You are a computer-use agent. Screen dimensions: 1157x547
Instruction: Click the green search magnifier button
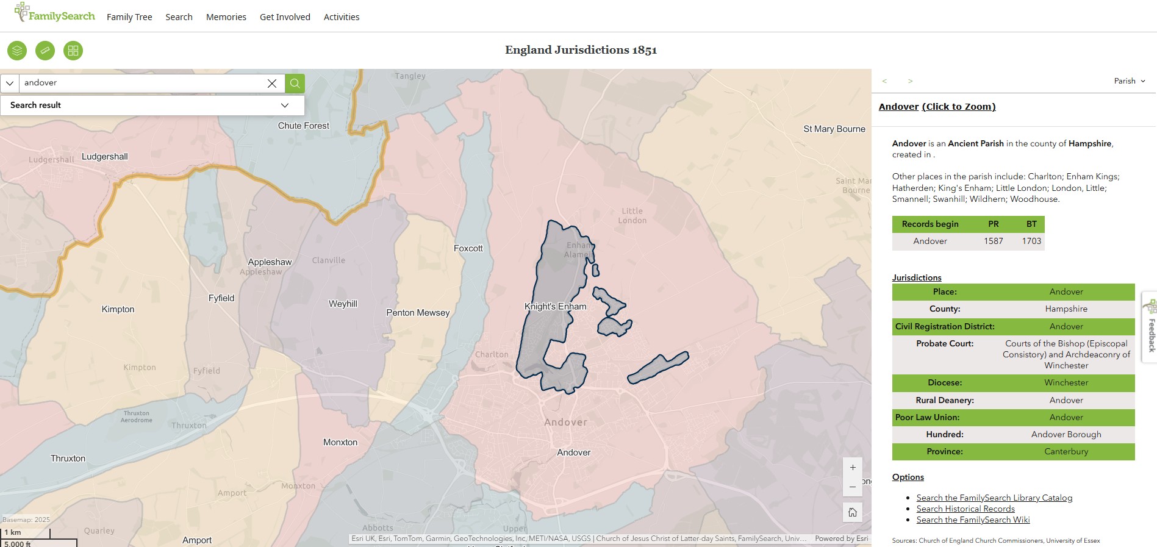pyautogui.click(x=295, y=84)
